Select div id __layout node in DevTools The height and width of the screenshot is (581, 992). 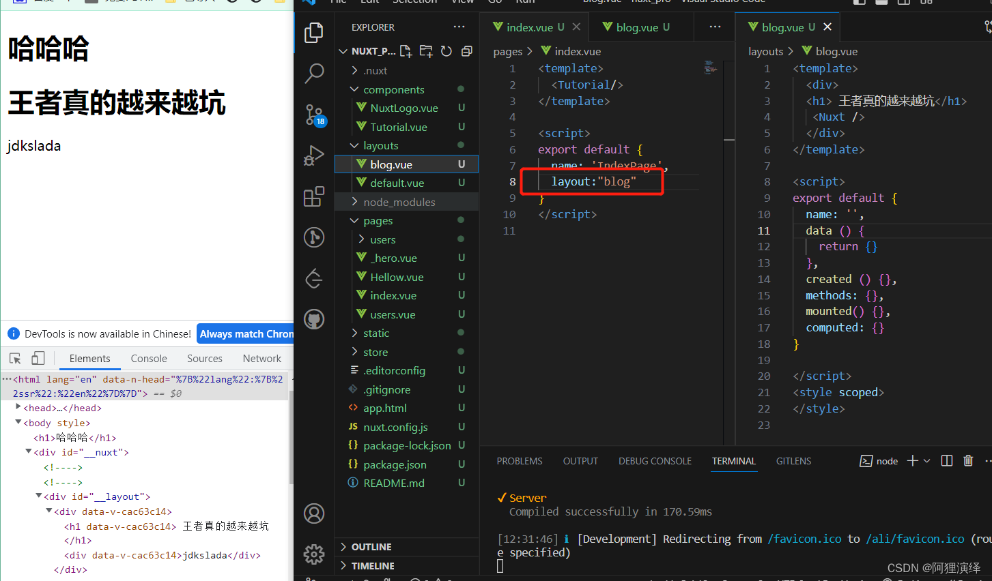[97, 496]
